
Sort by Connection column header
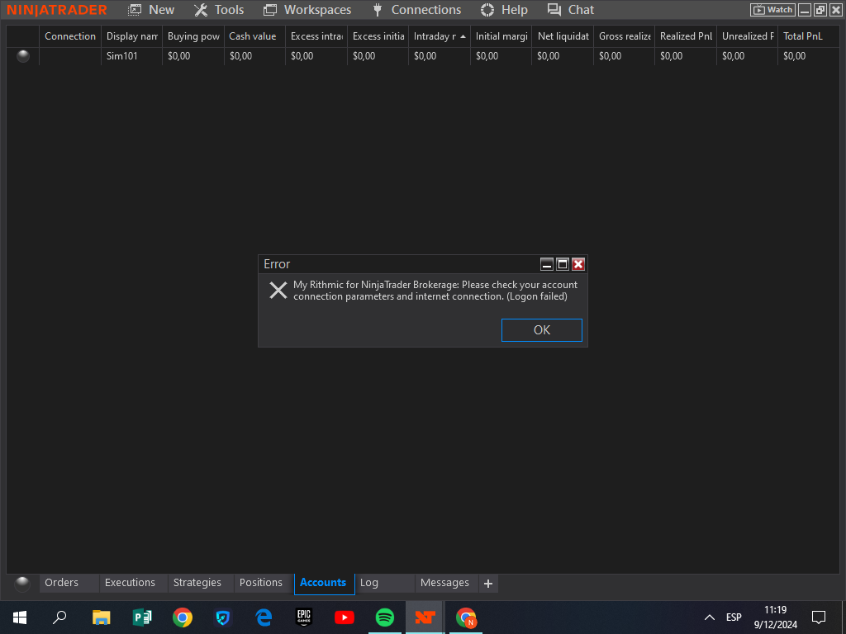[x=70, y=36]
